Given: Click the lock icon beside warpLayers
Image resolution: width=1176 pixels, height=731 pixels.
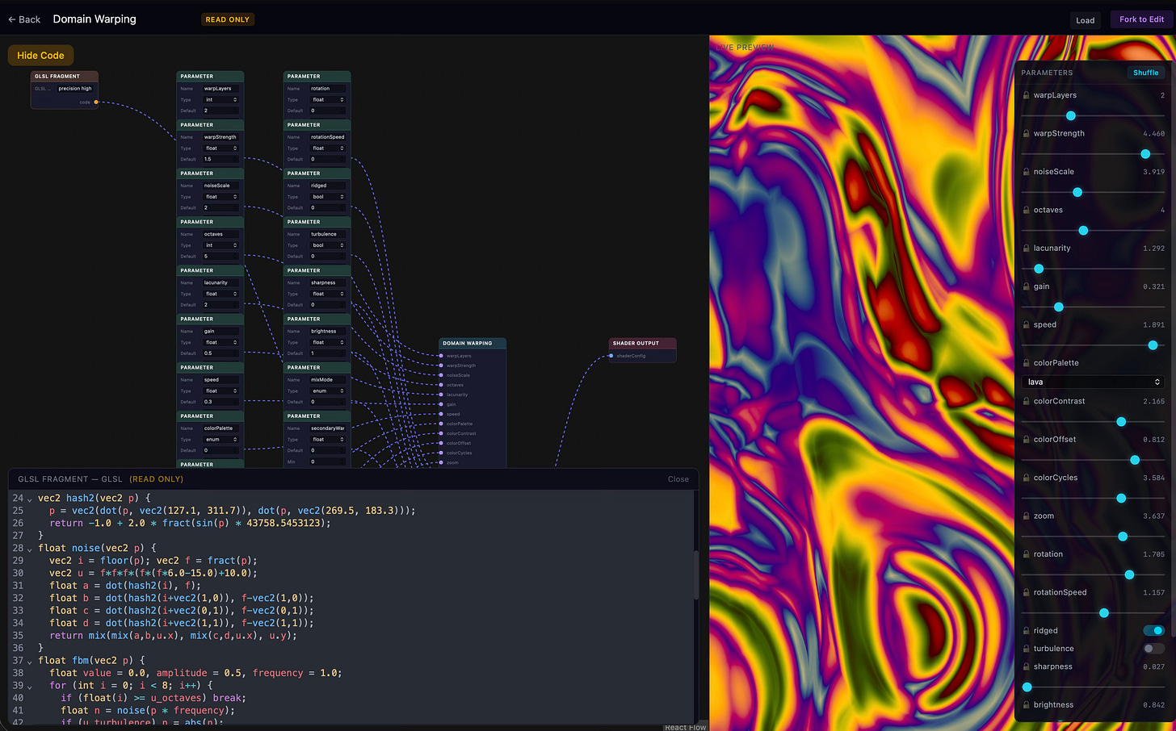Looking at the screenshot, I should click(x=1026, y=95).
